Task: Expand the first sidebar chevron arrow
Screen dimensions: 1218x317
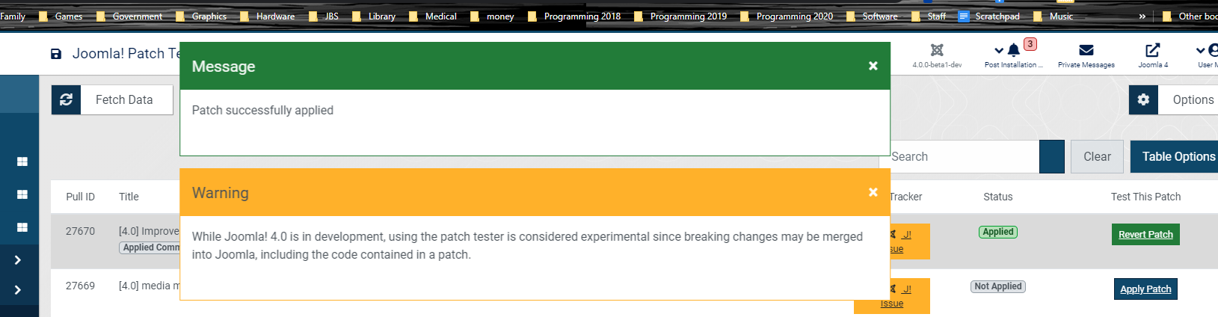Action: click(18, 260)
